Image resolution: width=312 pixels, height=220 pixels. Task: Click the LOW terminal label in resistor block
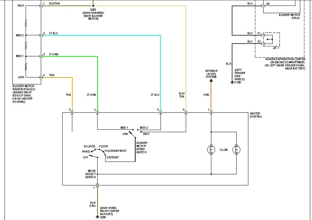tap(21, 77)
